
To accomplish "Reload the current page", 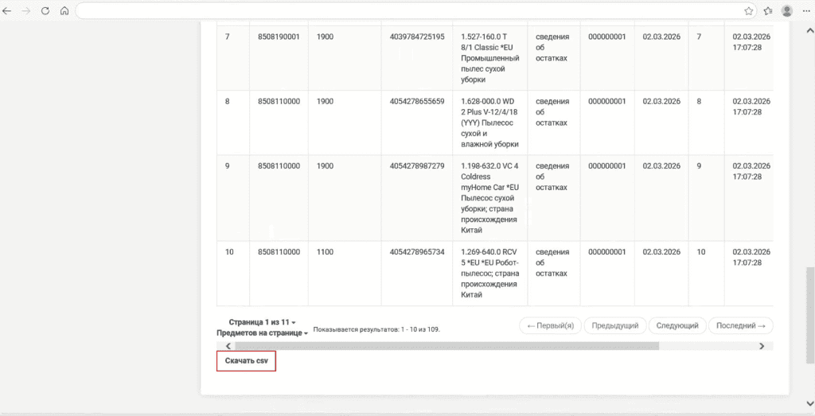I will click(x=45, y=11).
